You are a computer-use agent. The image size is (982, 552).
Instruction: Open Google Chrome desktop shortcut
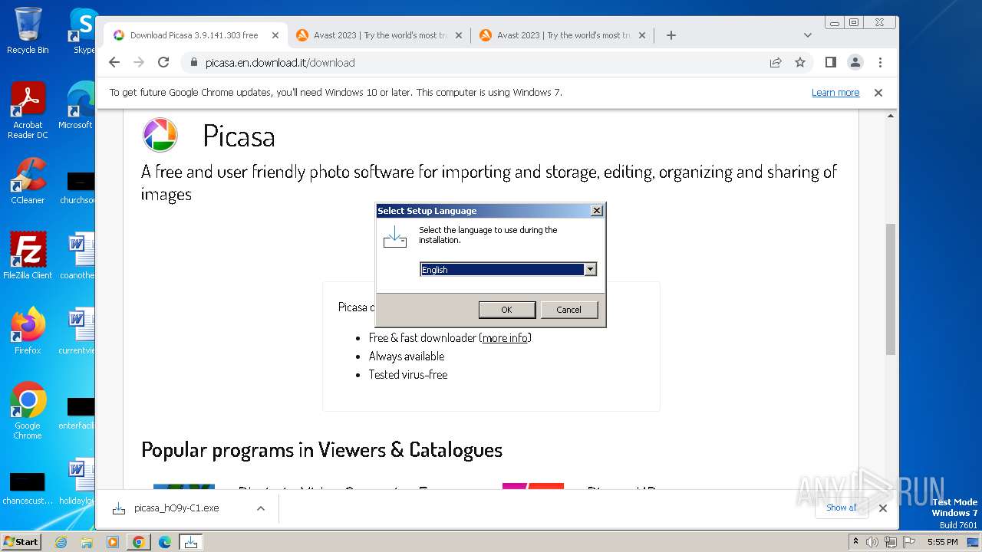pyautogui.click(x=28, y=411)
